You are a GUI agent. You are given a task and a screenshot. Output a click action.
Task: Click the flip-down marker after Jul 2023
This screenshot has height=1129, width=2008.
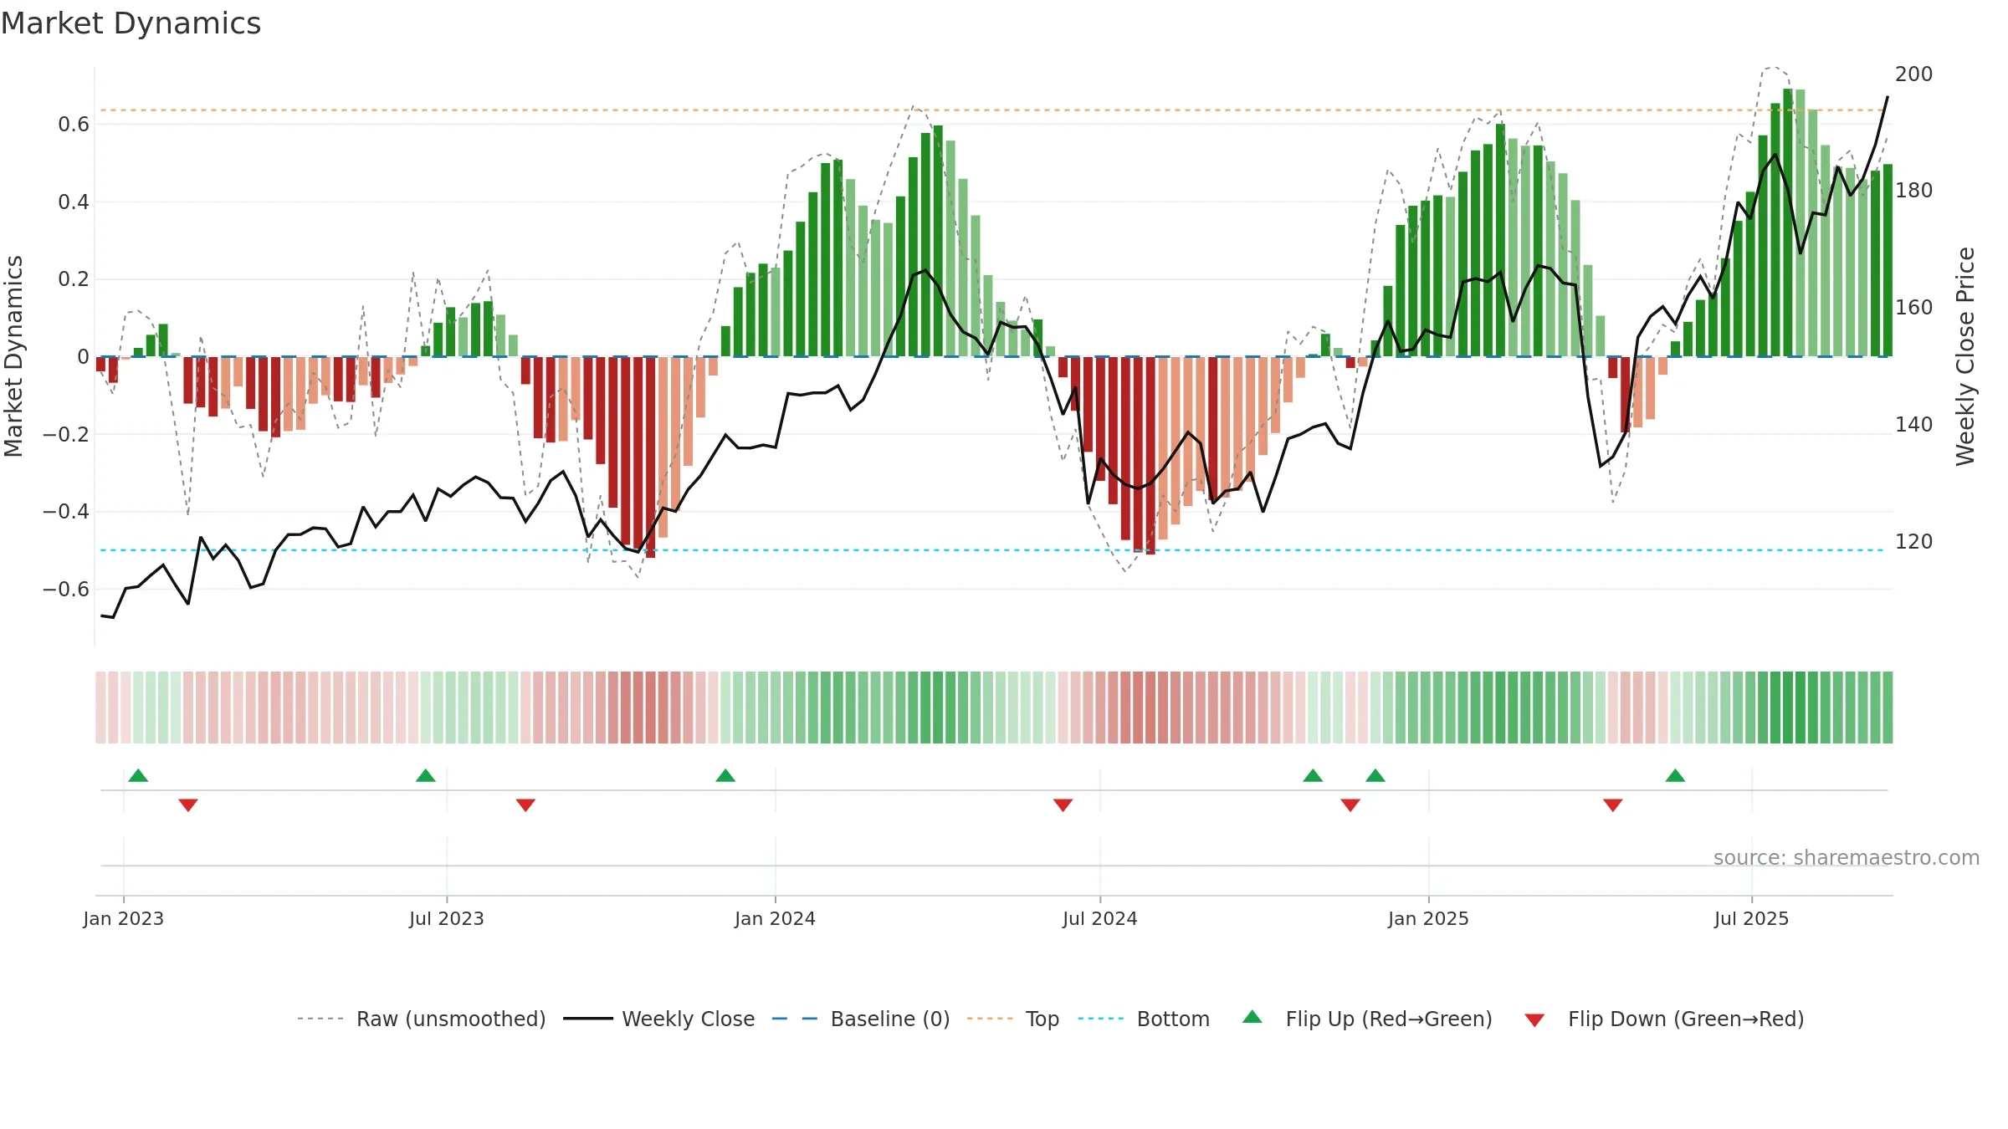[x=525, y=805]
